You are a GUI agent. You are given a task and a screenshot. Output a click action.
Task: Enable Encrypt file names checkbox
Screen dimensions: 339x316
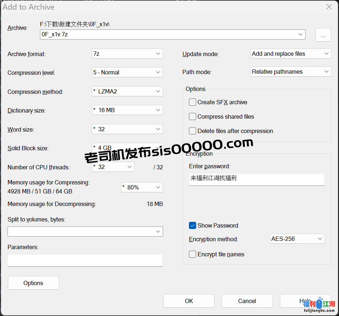[x=193, y=254]
